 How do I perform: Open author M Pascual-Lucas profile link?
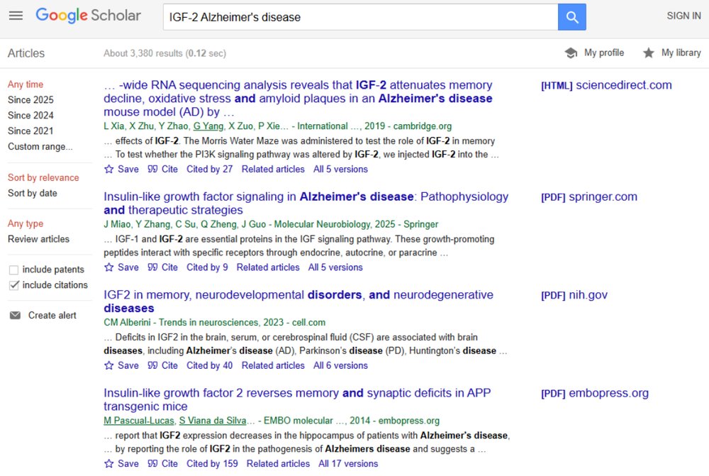pyautogui.click(x=139, y=421)
